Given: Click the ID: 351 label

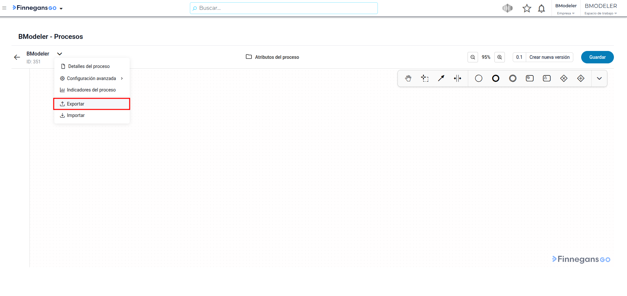Looking at the screenshot, I should pyautogui.click(x=33, y=62).
